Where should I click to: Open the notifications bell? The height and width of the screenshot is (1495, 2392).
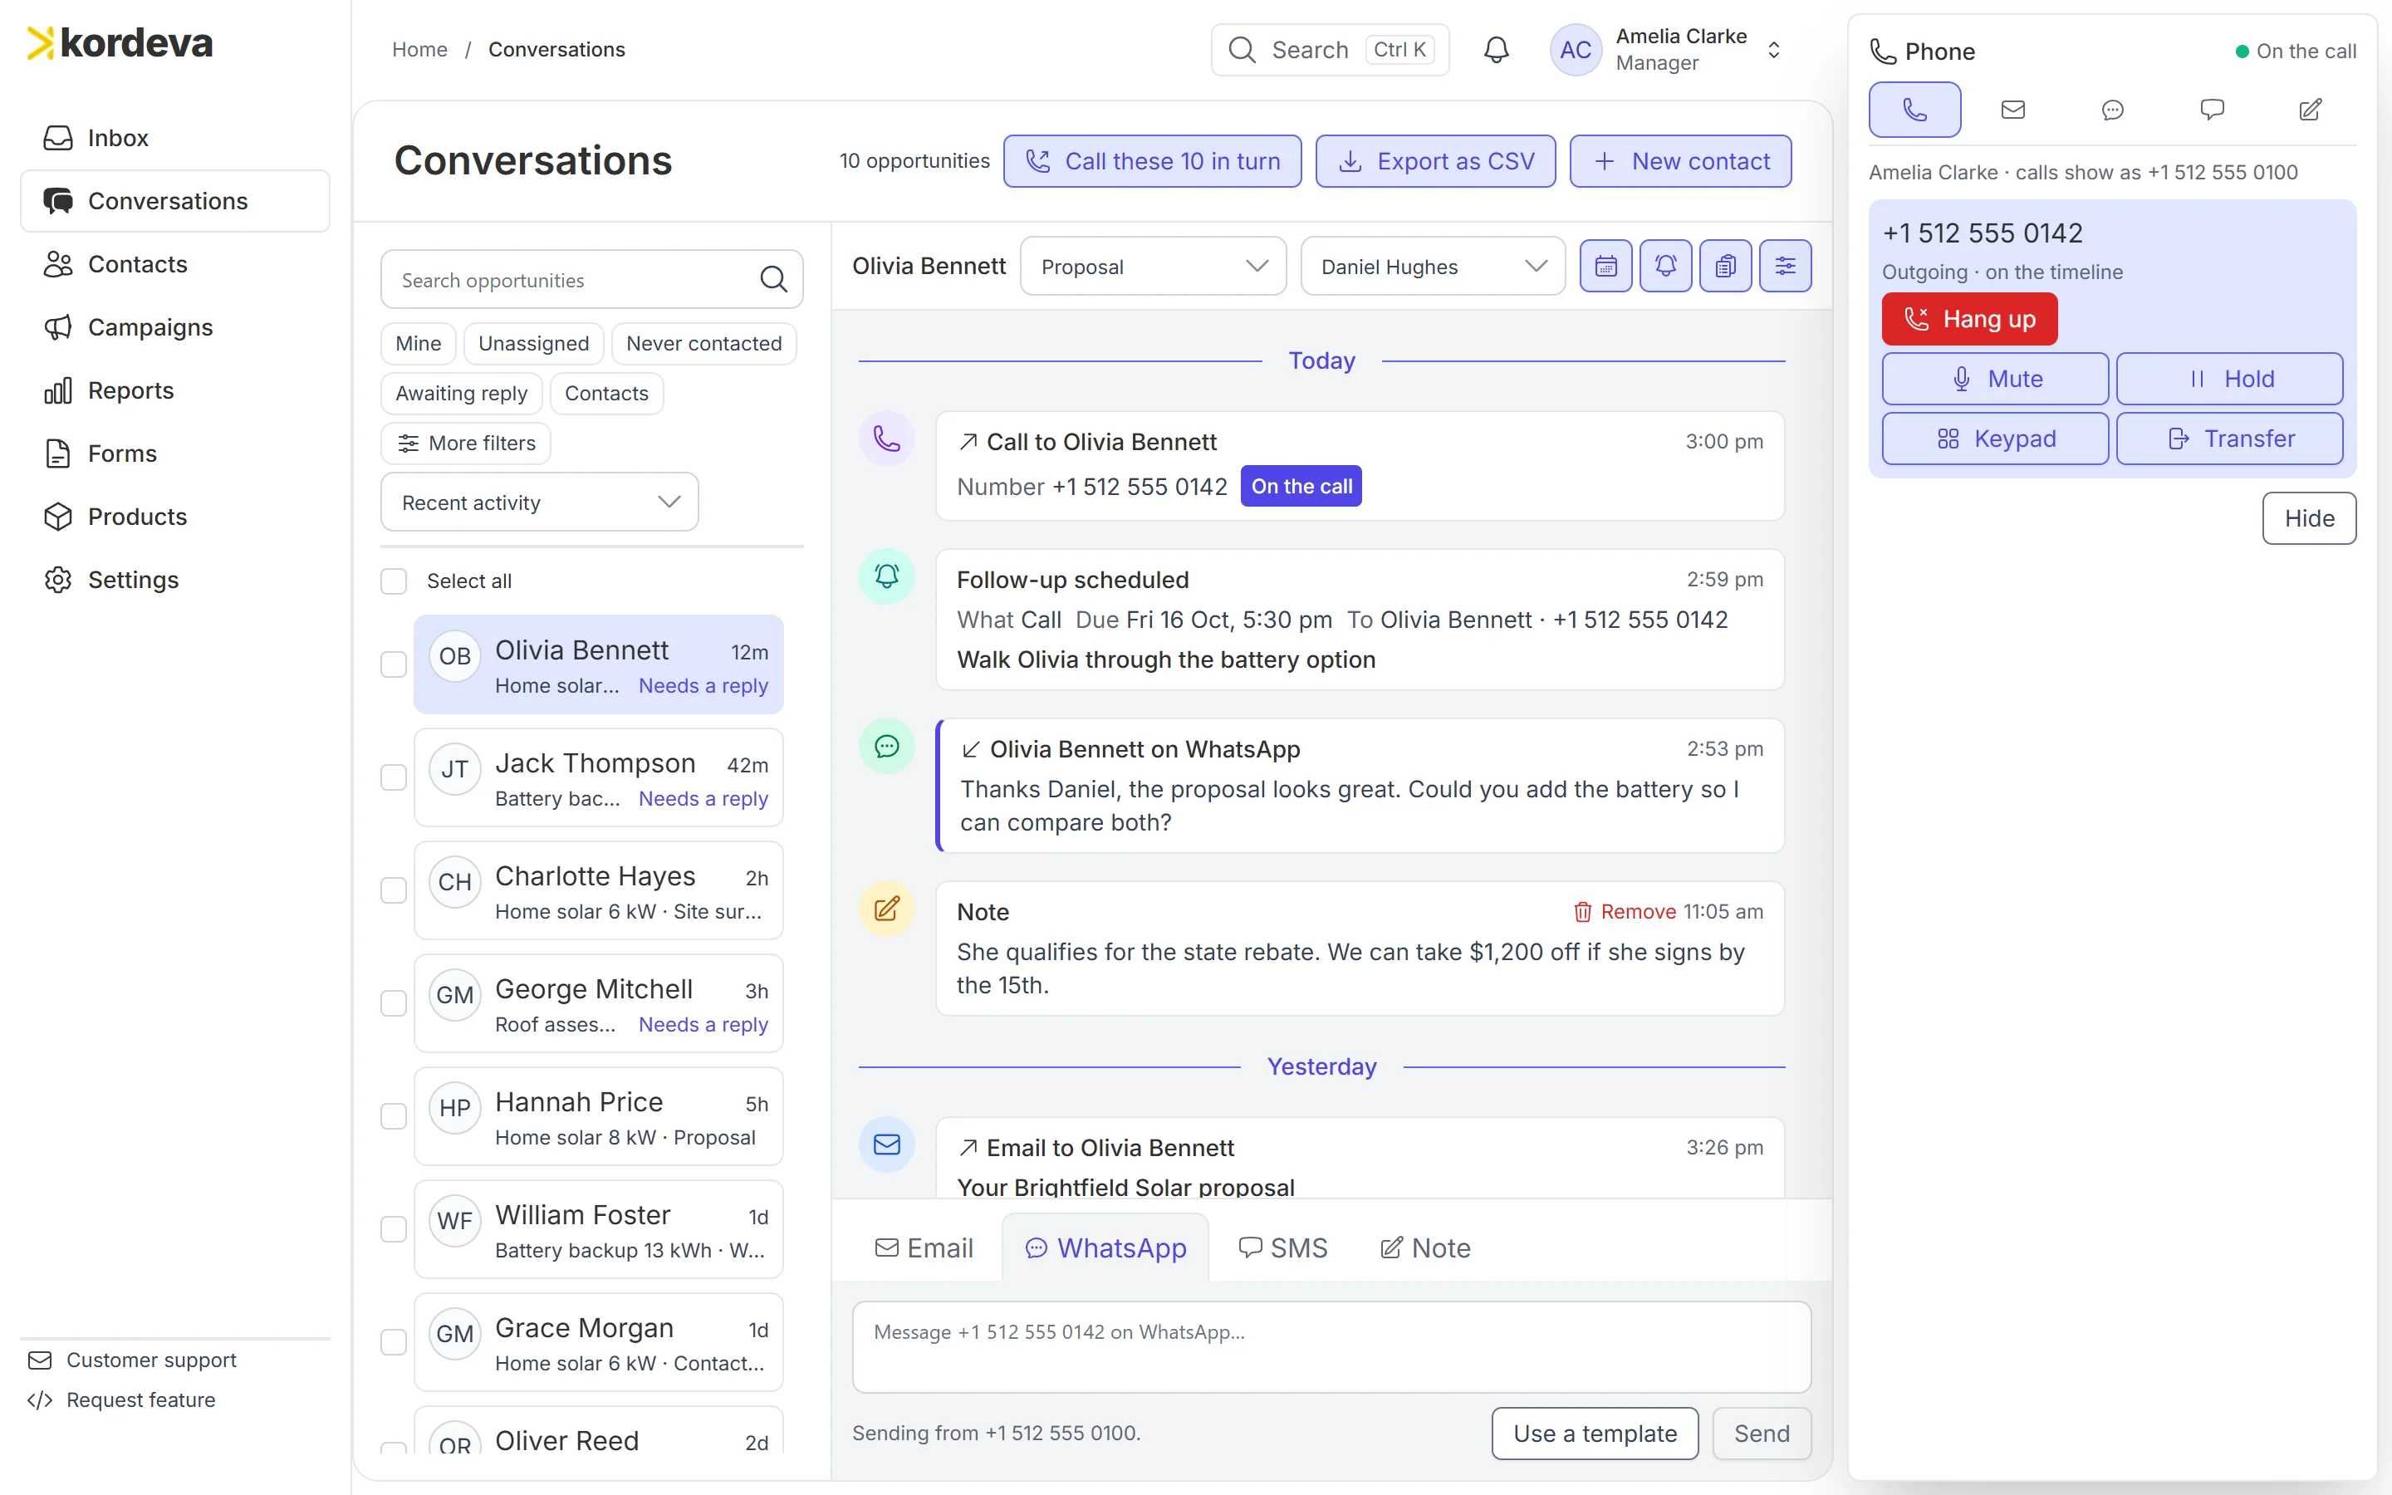pyautogui.click(x=1496, y=50)
